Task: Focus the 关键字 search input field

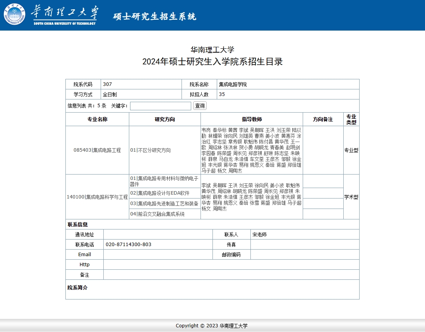Action: click(x=160, y=106)
